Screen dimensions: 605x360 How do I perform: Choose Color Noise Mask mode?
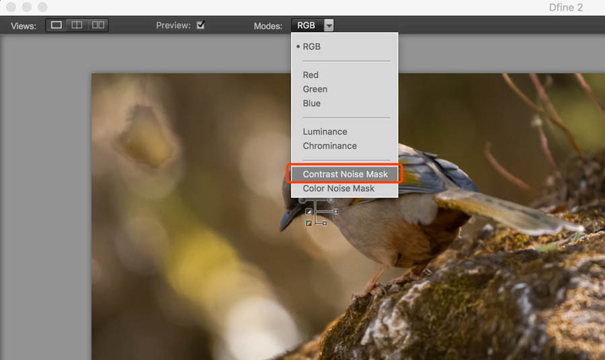point(338,188)
